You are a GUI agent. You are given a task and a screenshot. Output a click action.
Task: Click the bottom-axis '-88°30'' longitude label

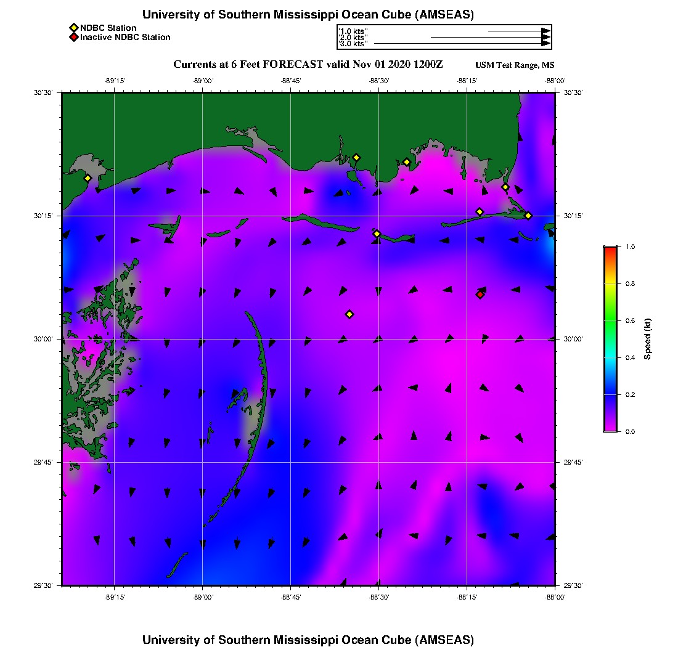click(x=379, y=597)
